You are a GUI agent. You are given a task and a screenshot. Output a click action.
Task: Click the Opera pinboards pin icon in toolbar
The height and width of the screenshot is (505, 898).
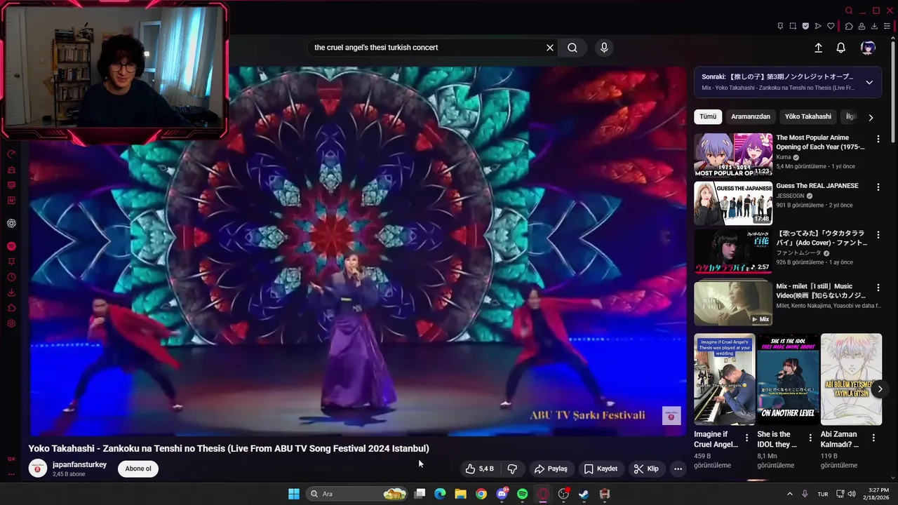coord(780,26)
